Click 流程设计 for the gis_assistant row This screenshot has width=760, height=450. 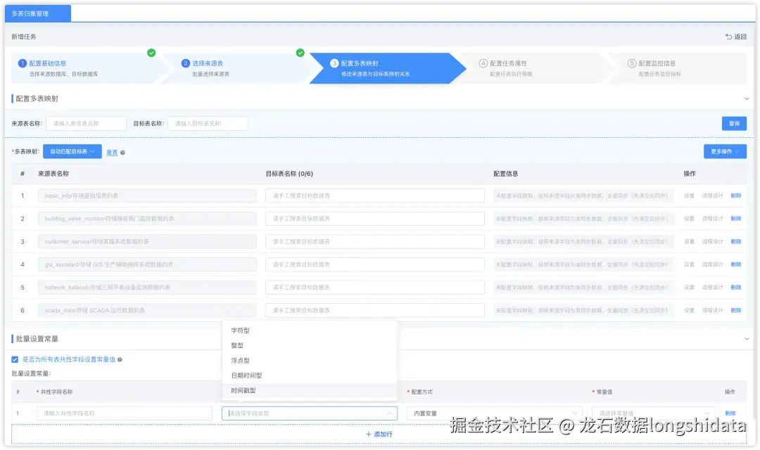click(x=712, y=264)
